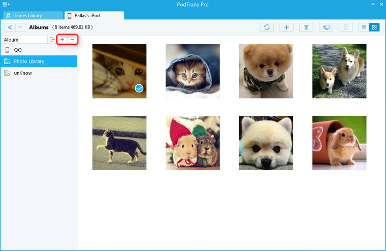Screen dimensions: 386x251
Task: Add a new album with plus icon
Action: tap(62, 40)
